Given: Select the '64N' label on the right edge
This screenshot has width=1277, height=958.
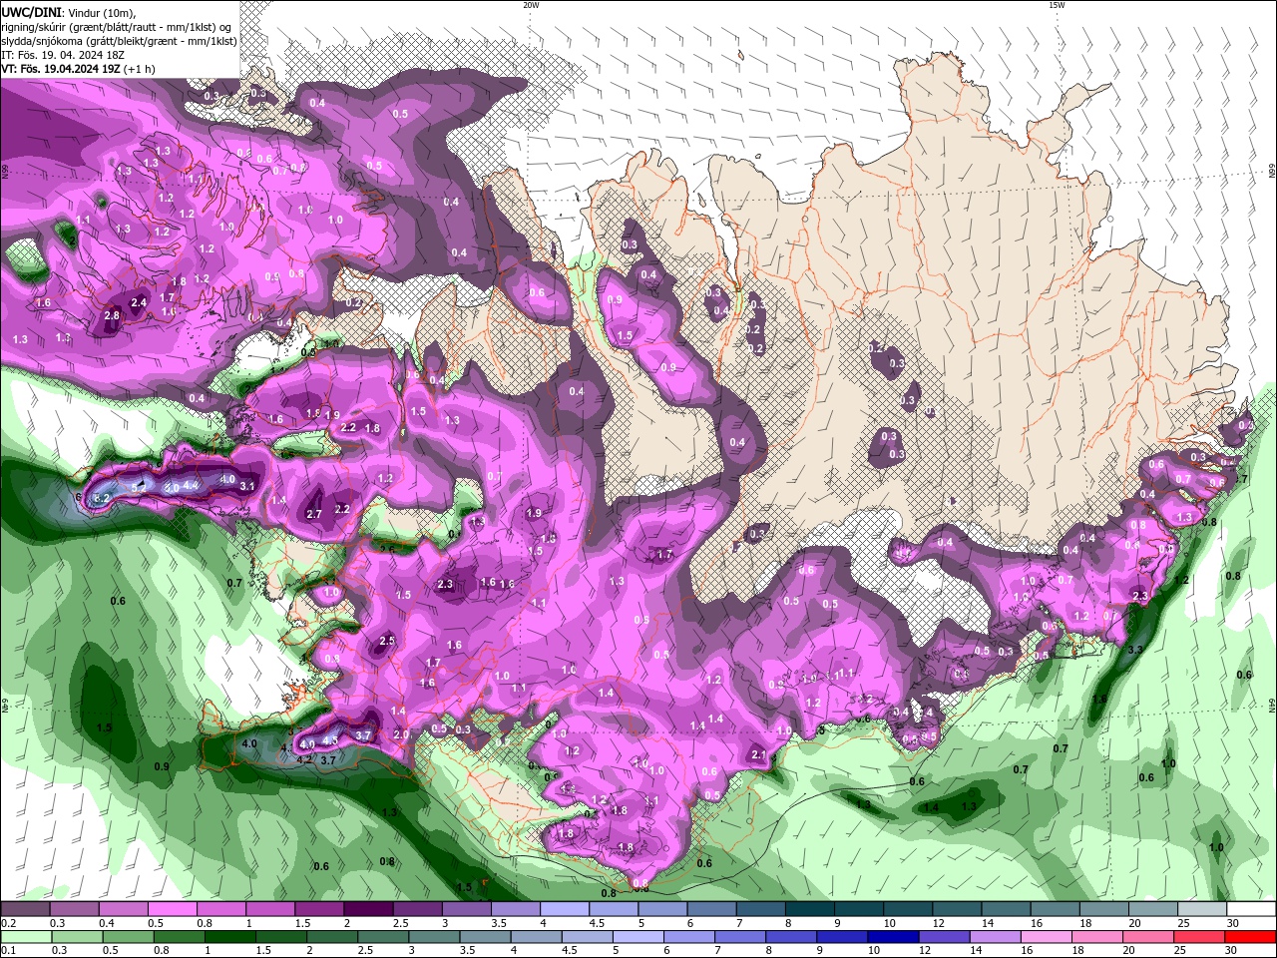Looking at the screenshot, I should [1271, 706].
